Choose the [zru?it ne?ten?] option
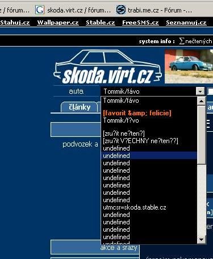 point(149,133)
